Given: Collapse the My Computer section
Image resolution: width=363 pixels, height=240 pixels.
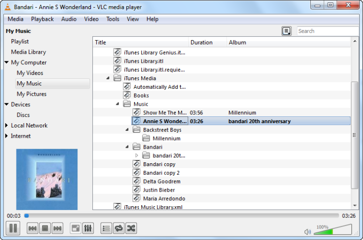Looking at the screenshot, I should tap(6, 62).
